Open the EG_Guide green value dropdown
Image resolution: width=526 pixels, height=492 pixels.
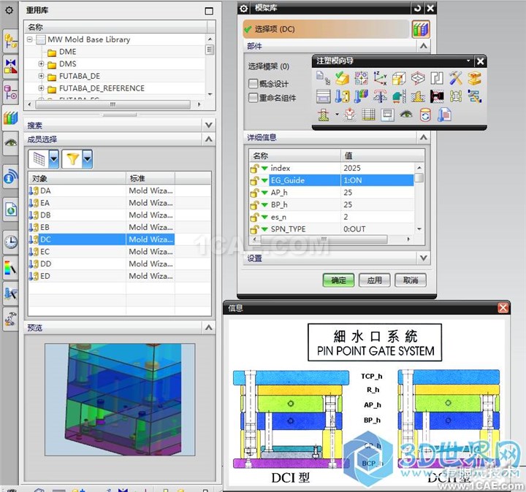pos(264,180)
